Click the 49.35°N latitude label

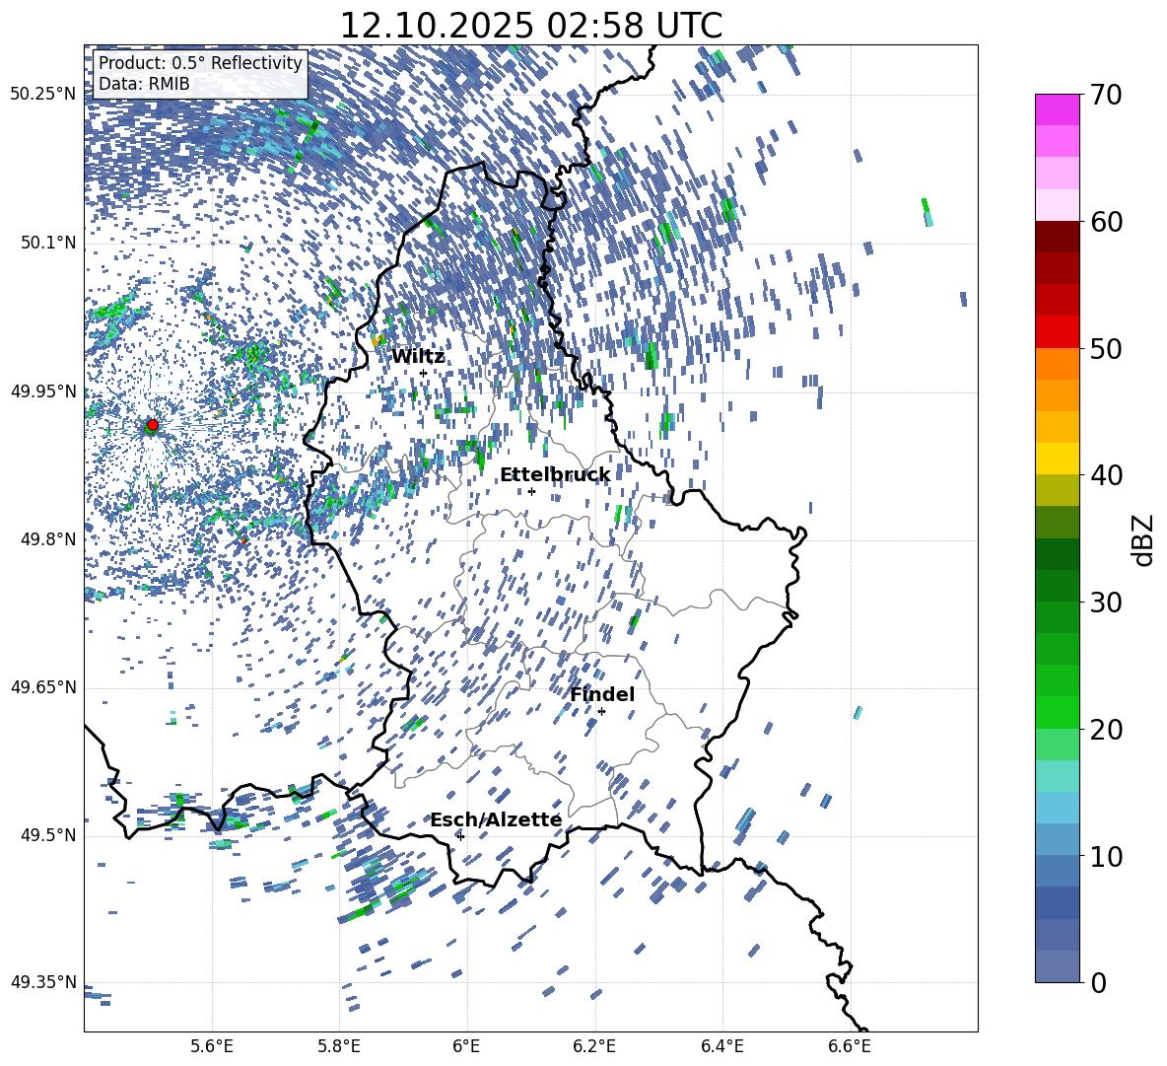click(x=43, y=982)
